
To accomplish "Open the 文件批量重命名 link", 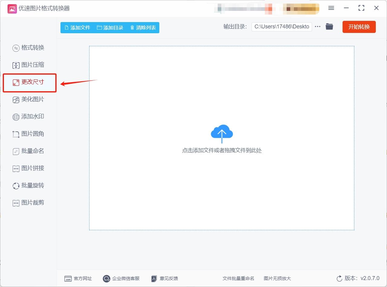I will 238,279.
